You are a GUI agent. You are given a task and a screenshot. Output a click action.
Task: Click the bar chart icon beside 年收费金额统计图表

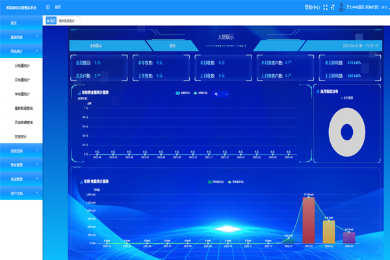pyautogui.click(x=79, y=93)
